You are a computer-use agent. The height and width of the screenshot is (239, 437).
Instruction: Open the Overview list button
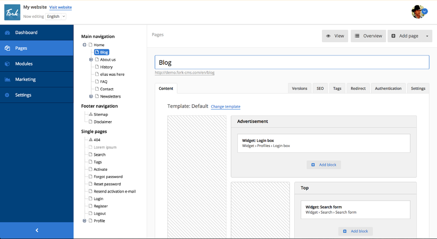pyautogui.click(x=368, y=36)
